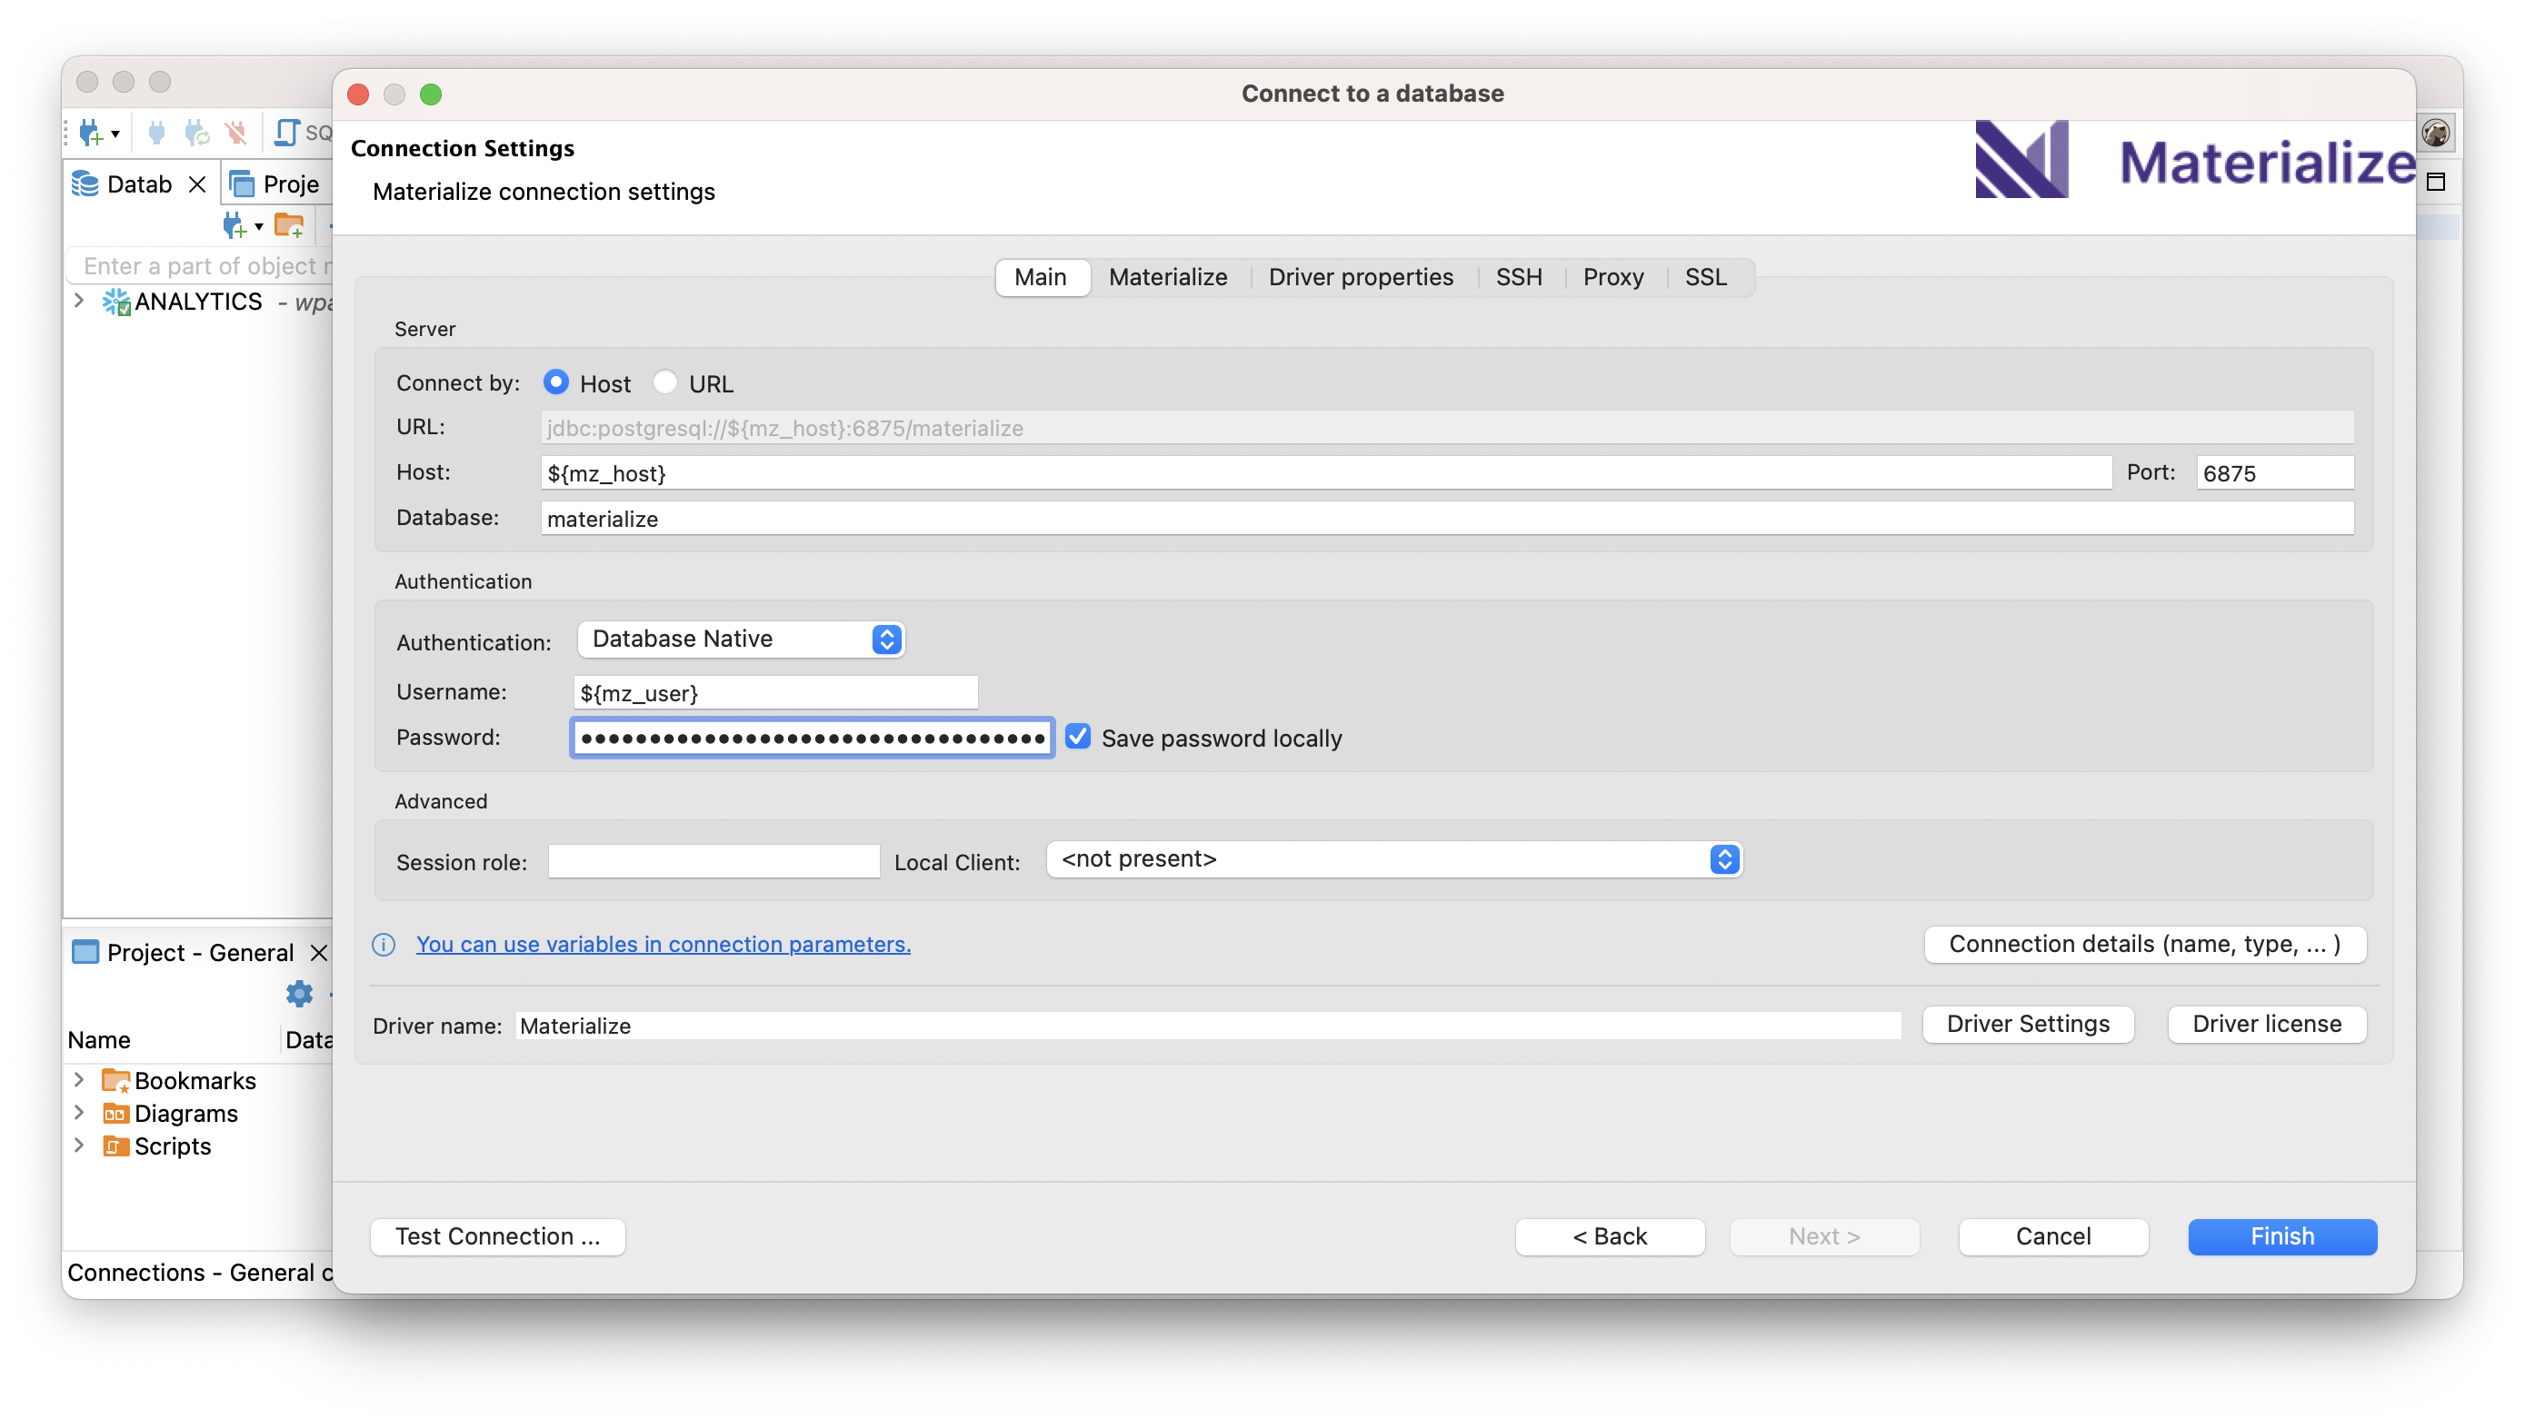The width and height of the screenshot is (2525, 1428).
Task: Click the Database Navigator stacked-cylinders icon
Action: coord(85,184)
